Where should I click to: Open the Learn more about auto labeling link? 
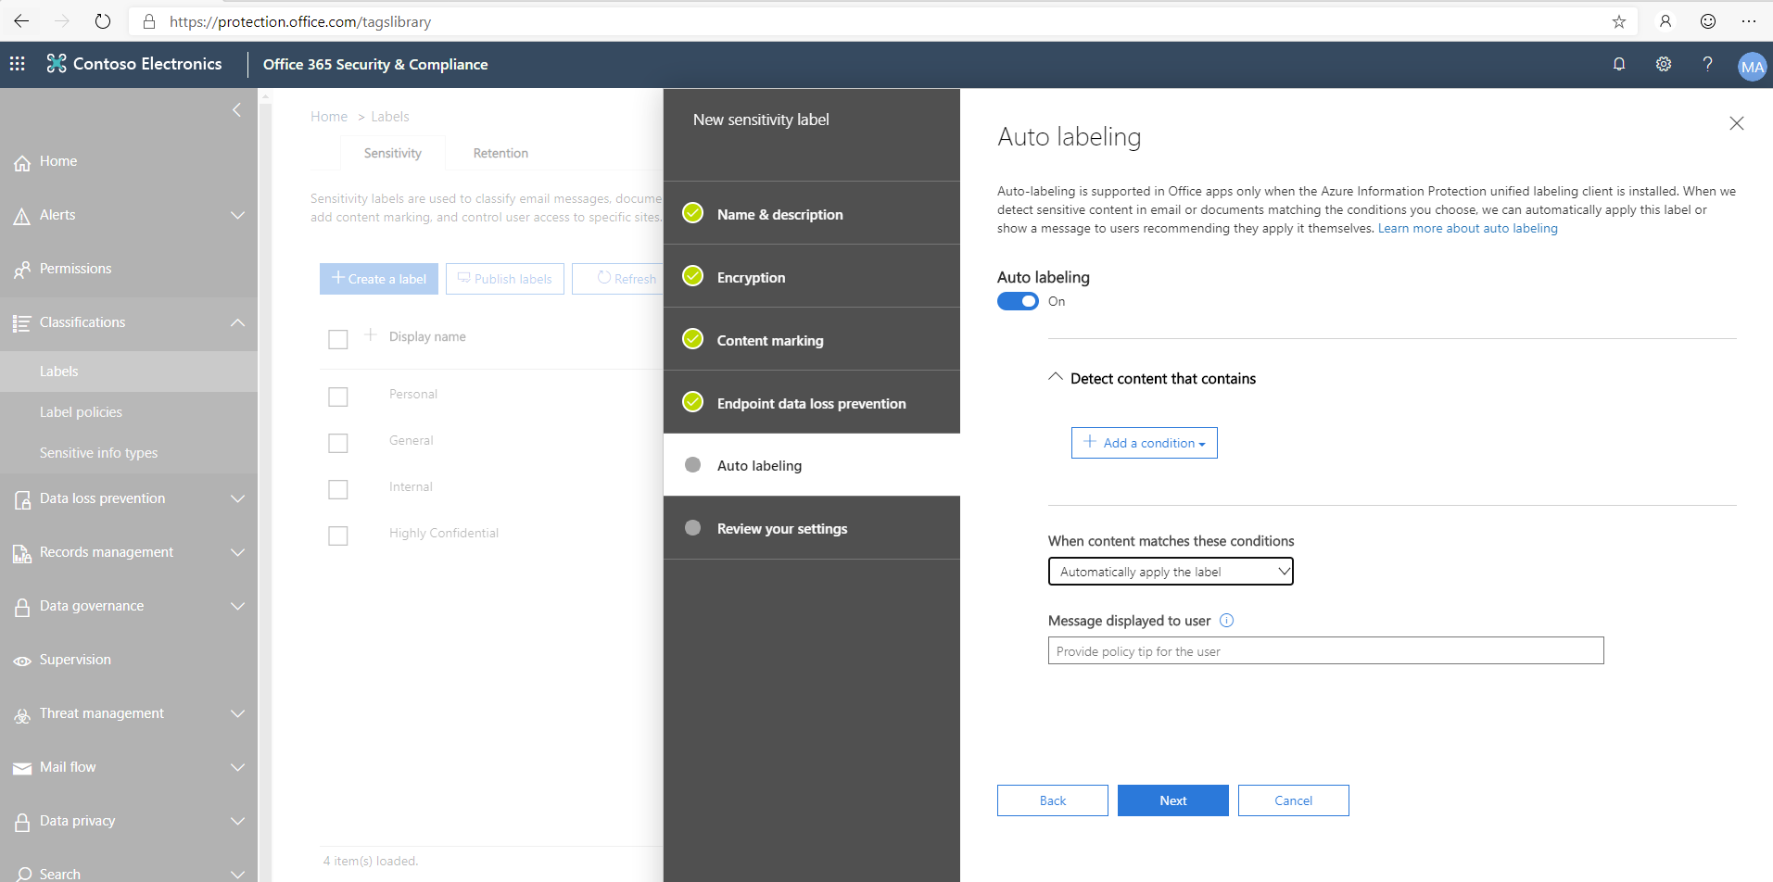1467,227
